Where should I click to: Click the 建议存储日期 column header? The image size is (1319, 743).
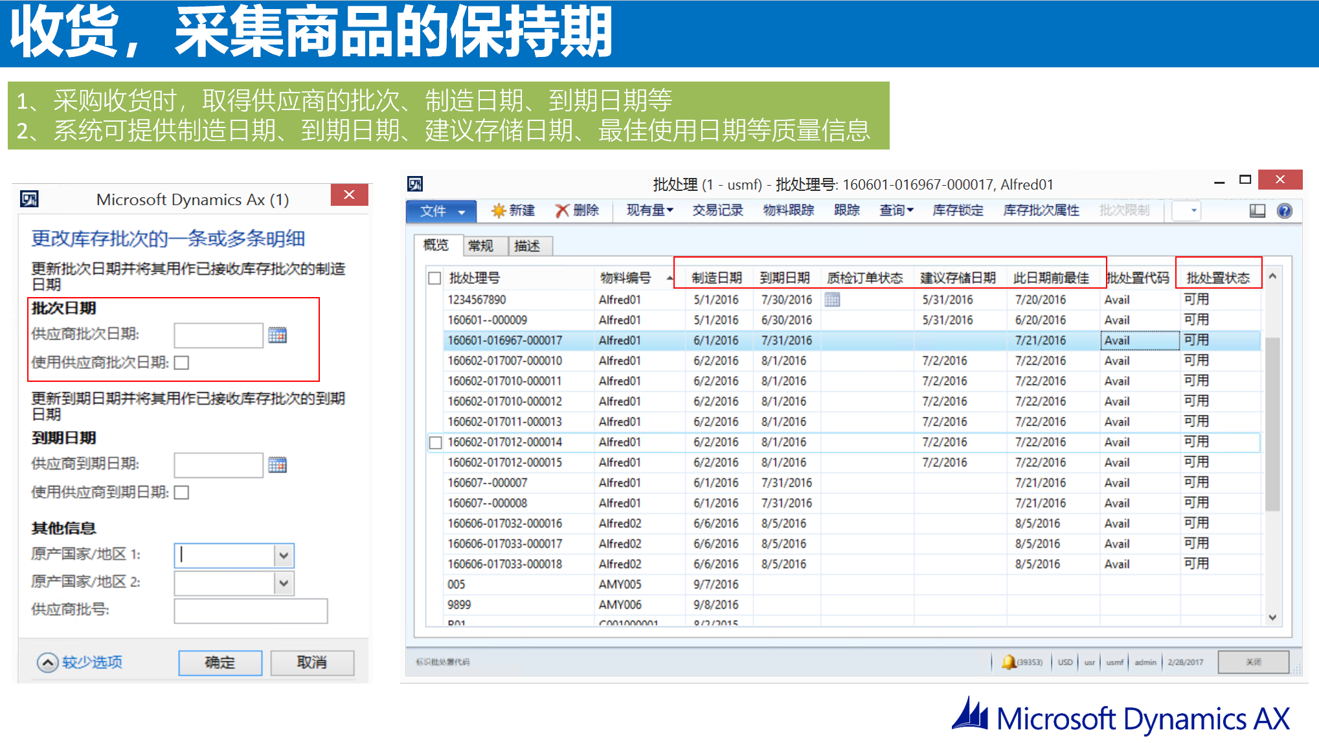pyautogui.click(x=958, y=278)
